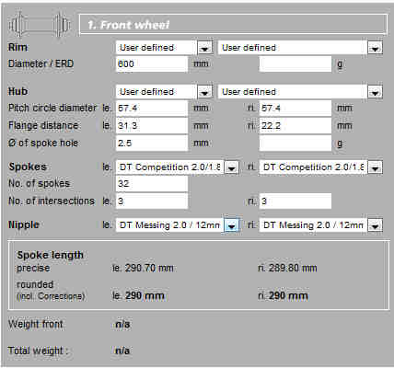Expand the Hub model dropdown arrow
Viewport: 394px width, 368px height.
(x=375, y=92)
